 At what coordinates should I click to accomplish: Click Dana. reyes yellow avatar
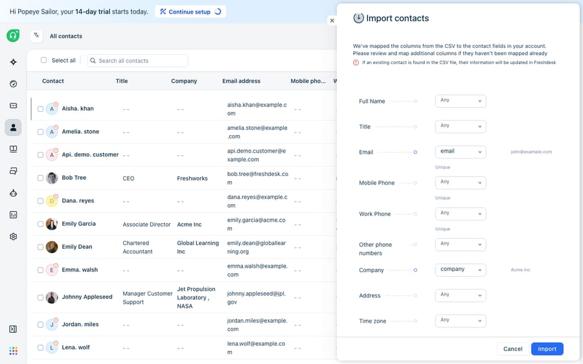point(52,201)
